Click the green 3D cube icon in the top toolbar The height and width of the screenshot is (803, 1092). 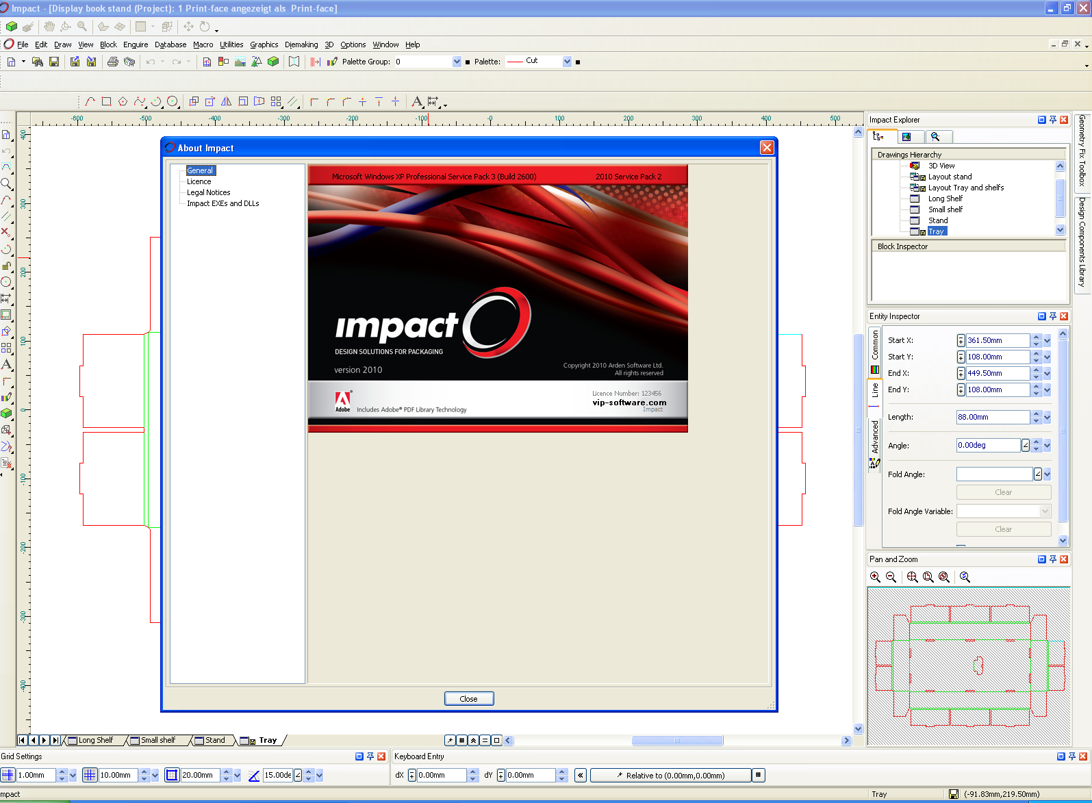pos(12,27)
